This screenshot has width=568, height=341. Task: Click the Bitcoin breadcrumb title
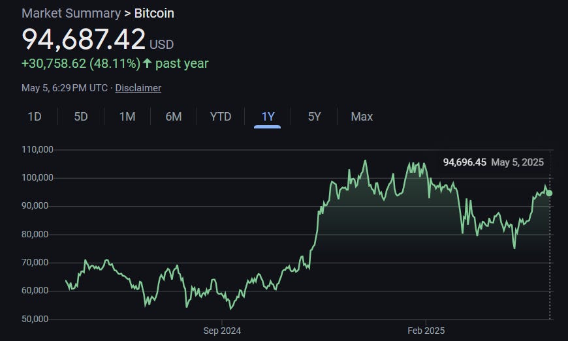[154, 14]
